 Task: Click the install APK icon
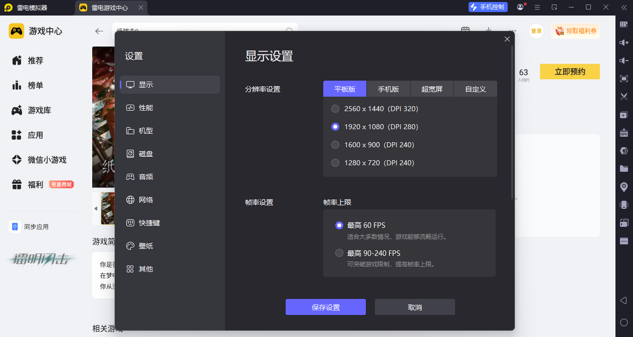click(x=624, y=133)
